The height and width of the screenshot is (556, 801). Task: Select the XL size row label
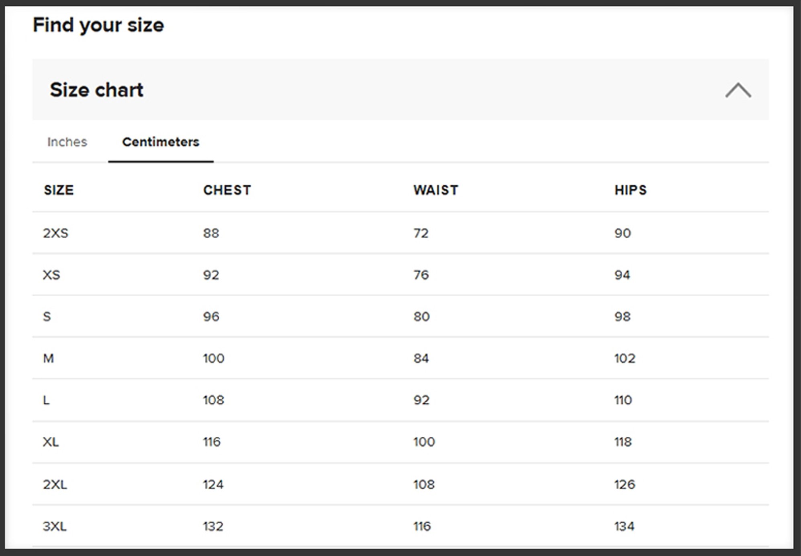tap(51, 442)
